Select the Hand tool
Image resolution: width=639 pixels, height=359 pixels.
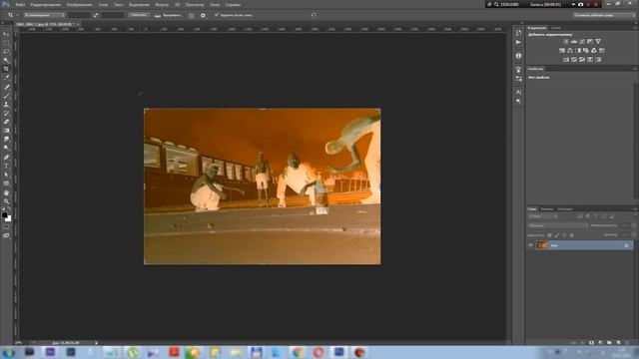pos(6,192)
